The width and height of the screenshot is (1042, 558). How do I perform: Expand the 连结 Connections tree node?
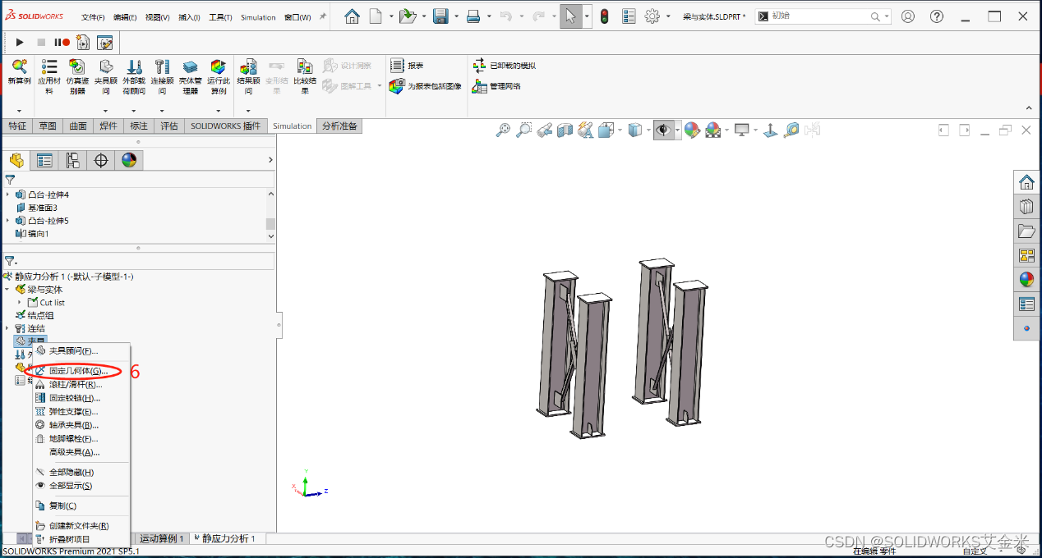coord(7,328)
